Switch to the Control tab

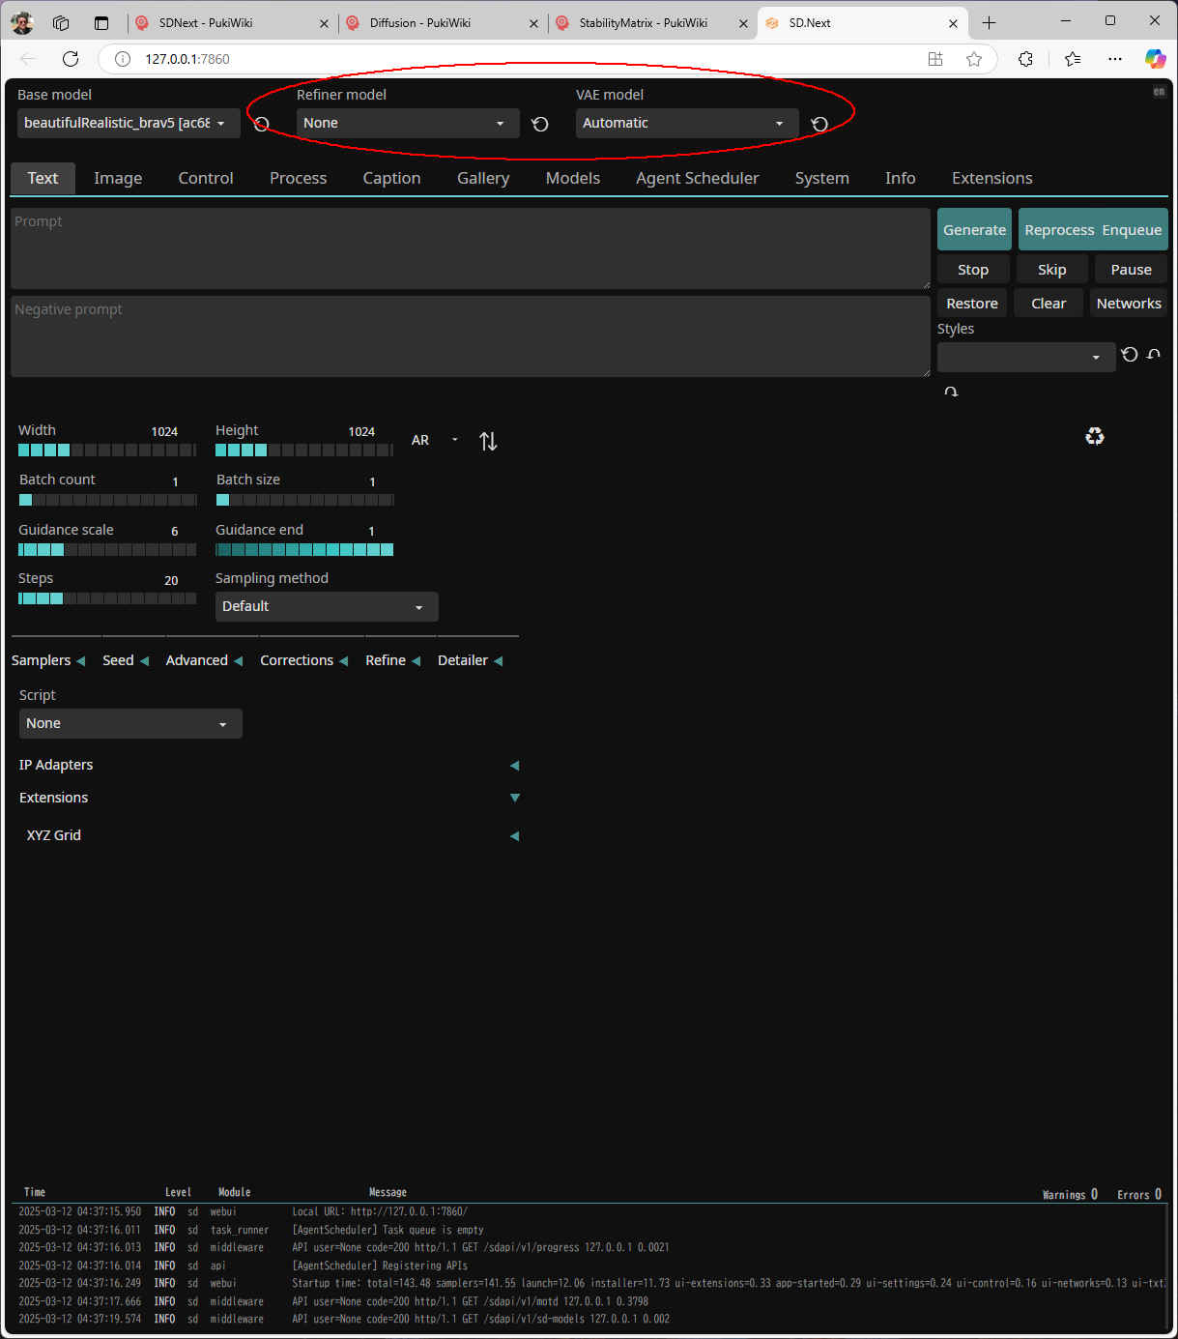click(x=205, y=178)
